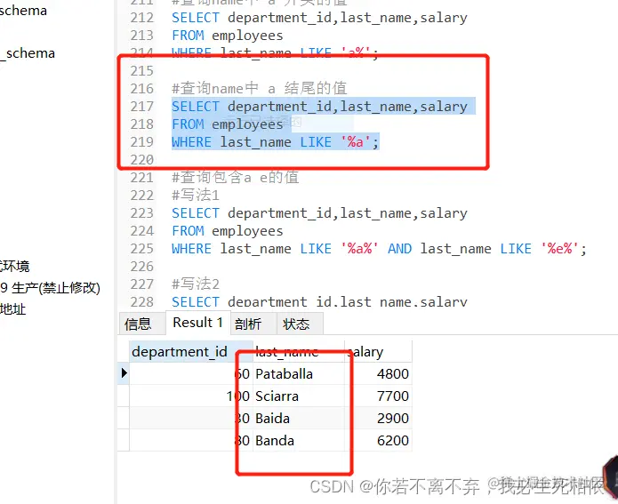Click the current row indicator arrow
Viewport: 618px width, 504px height.
point(124,372)
